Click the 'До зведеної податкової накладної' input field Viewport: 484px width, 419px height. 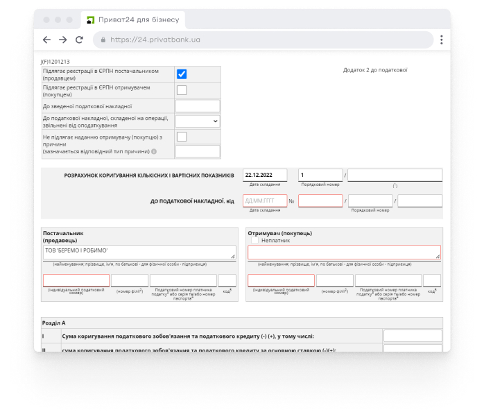point(198,106)
